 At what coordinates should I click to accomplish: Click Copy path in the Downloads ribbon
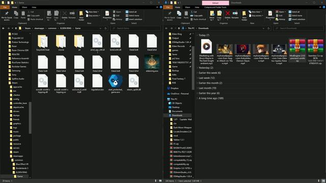pyautogui.click(x=197, y=16)
